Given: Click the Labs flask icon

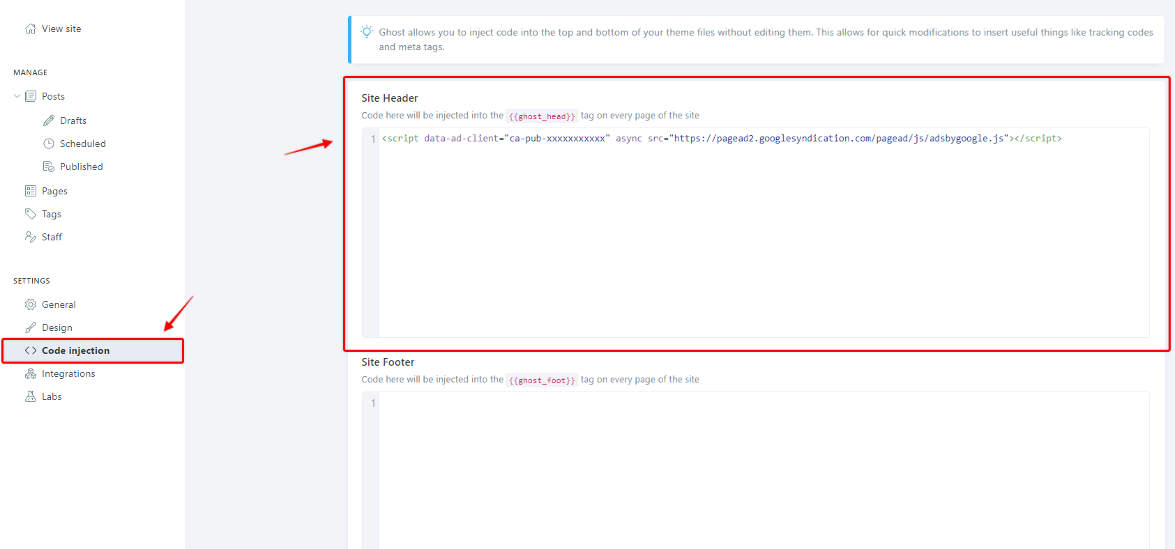Looking at the screenshot, I should click(x=31, y=396).
